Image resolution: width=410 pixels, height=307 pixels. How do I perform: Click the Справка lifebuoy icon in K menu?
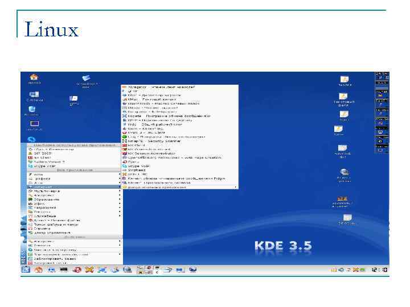tap(30, 229)
